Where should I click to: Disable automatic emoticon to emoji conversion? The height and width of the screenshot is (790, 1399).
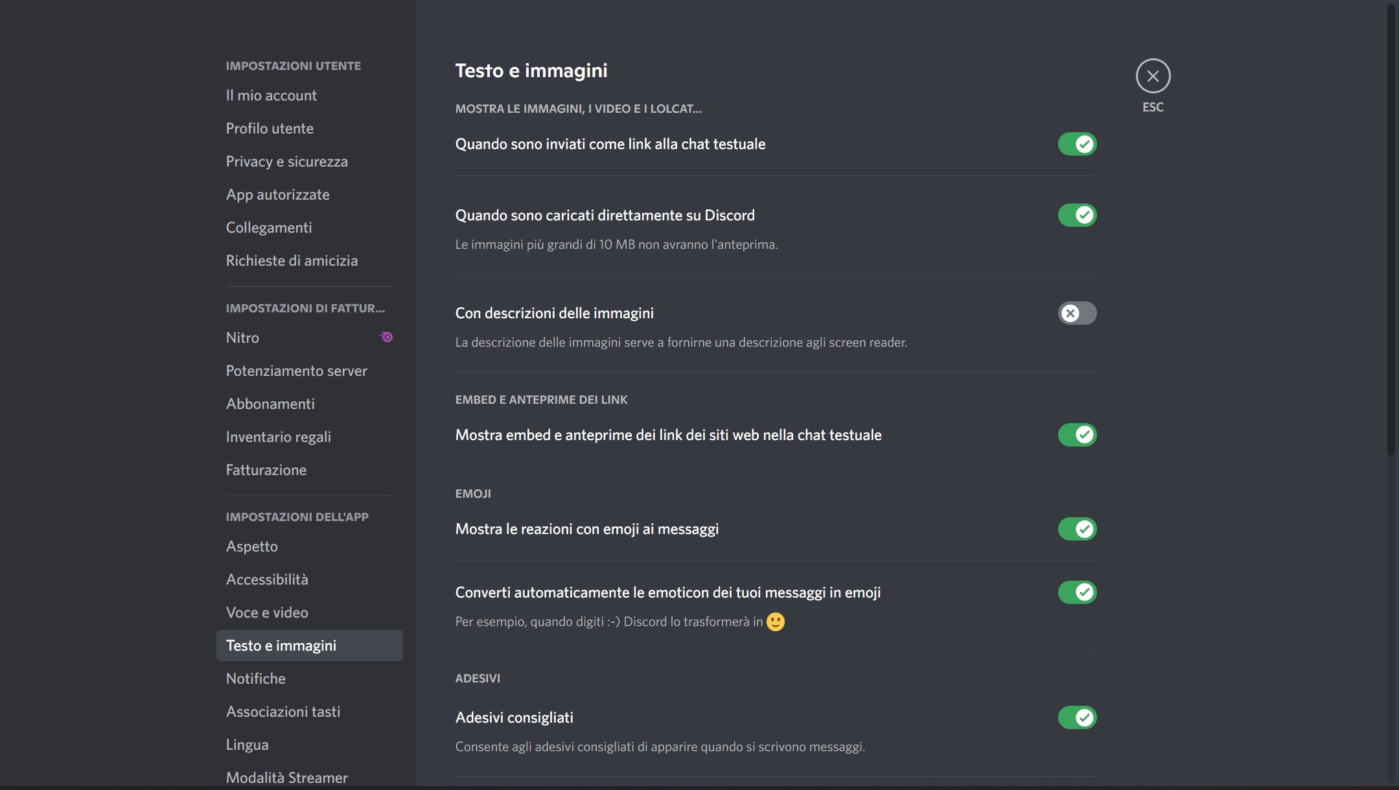1076,592
